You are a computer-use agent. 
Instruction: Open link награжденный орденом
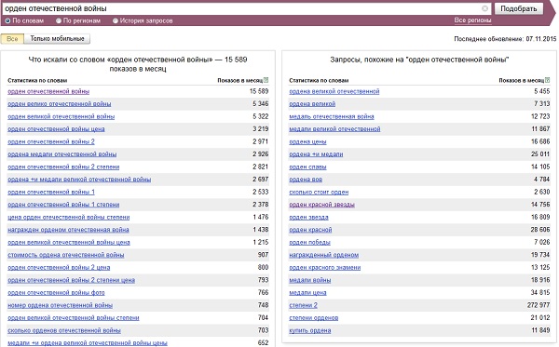tap(323, 255)
